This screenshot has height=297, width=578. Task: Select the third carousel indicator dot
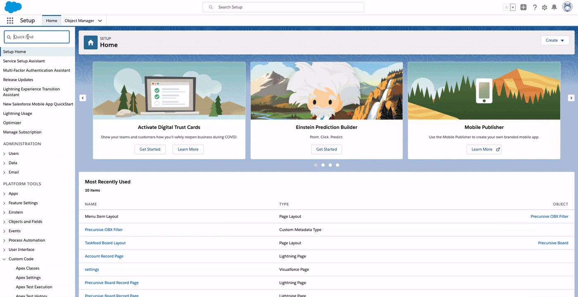click(x=330, y=165)
